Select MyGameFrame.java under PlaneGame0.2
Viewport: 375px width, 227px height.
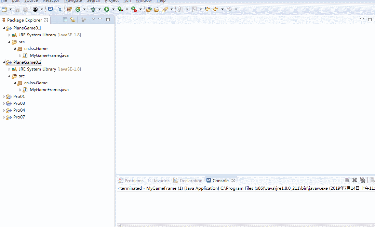coord(49,90)
